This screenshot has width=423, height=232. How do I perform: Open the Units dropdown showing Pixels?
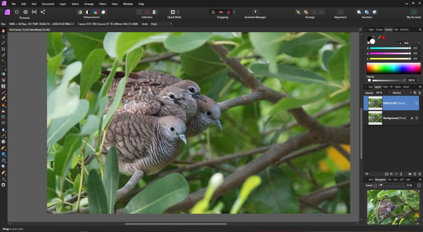pyautogui.click(x=161, y=24)
